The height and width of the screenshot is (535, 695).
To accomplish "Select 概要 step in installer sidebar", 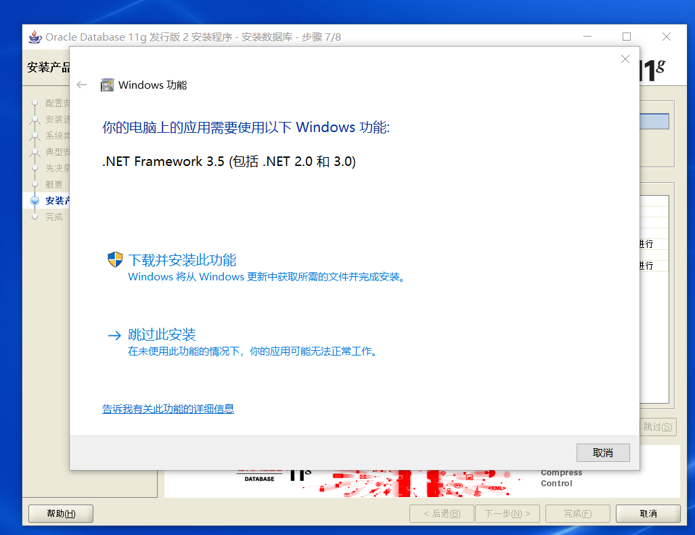I will (x=54, y=185).
